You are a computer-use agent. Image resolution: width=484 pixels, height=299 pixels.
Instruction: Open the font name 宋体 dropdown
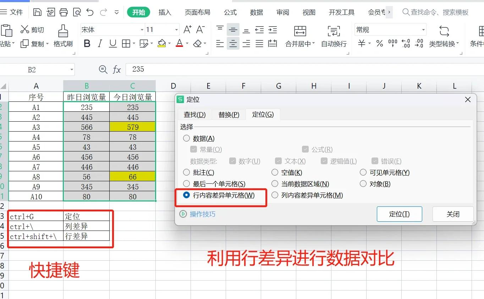[x=142, y=30]
